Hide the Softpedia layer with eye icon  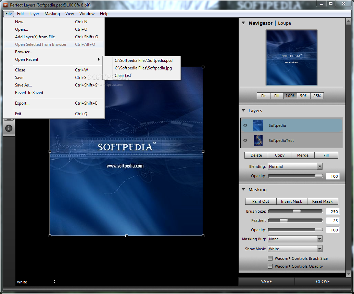245,125
